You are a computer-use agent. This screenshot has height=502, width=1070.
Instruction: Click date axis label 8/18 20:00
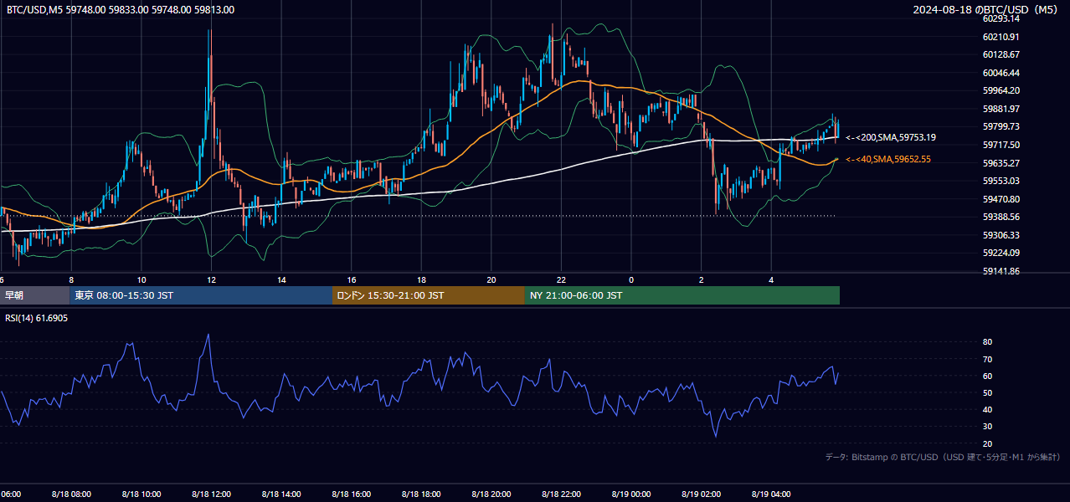(x=491, y=494)
